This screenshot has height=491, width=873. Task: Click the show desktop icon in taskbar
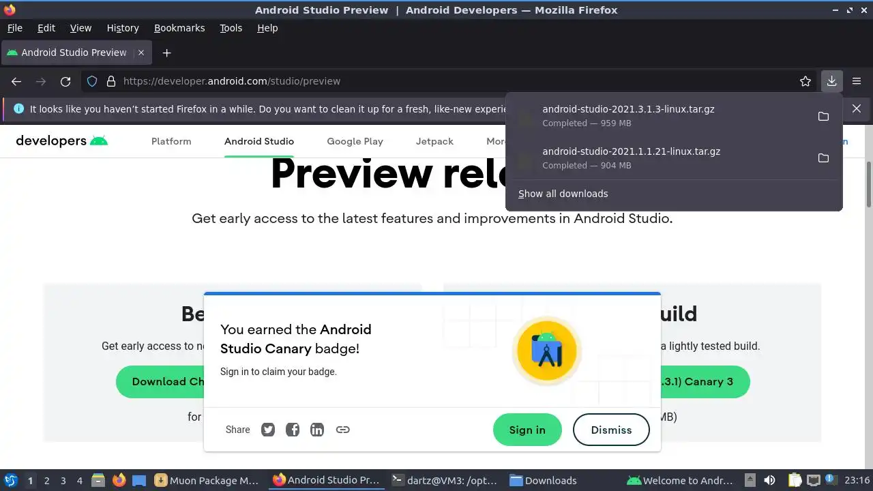[139, 481]
